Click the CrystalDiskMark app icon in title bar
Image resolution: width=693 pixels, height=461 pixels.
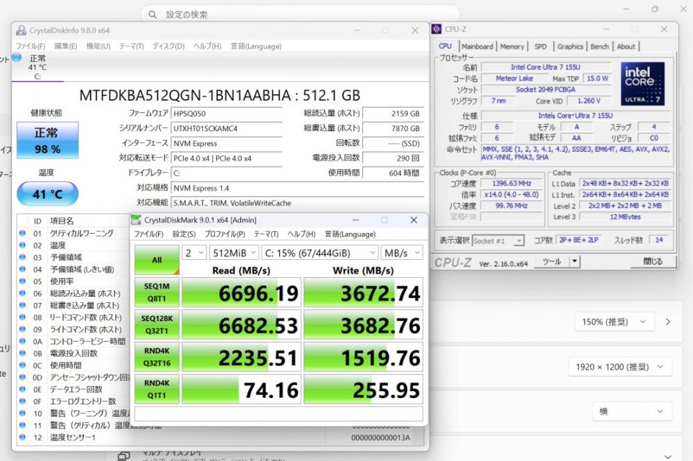[137, 220]
